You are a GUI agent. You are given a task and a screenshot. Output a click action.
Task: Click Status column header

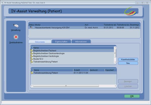pyautogui.click(x=31, y=25)
